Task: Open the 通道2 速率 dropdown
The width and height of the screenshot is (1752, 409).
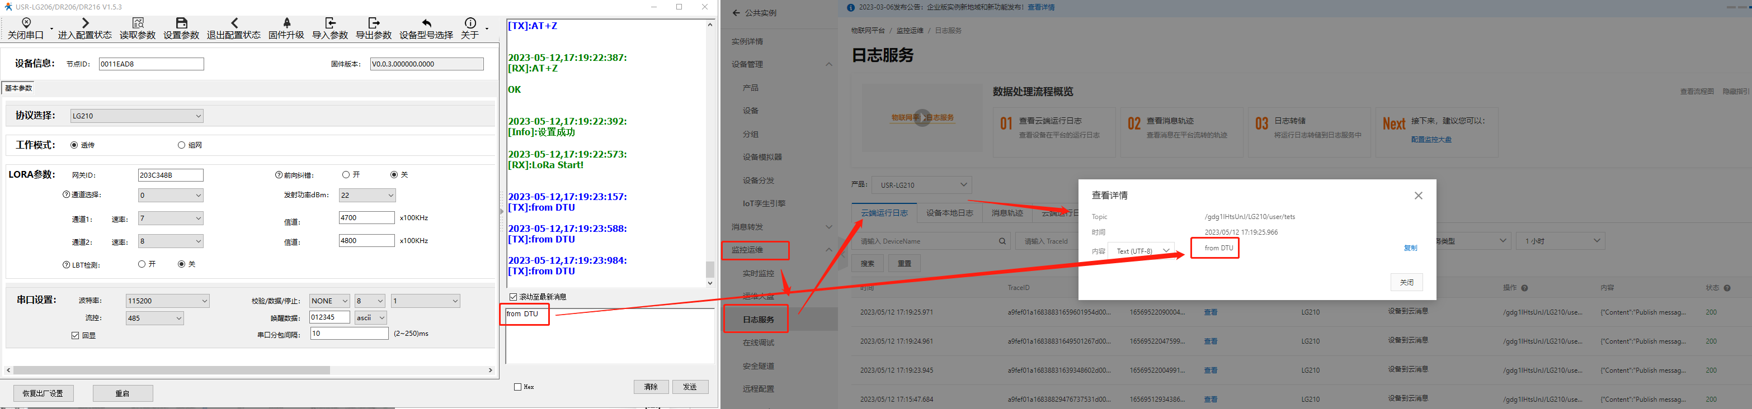Action: [171, 240]
